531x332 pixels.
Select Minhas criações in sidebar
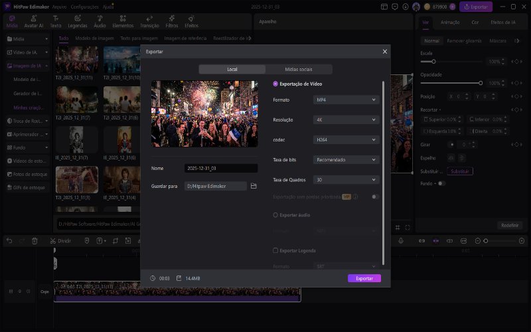pyautogui.click(x=28, y=108)
